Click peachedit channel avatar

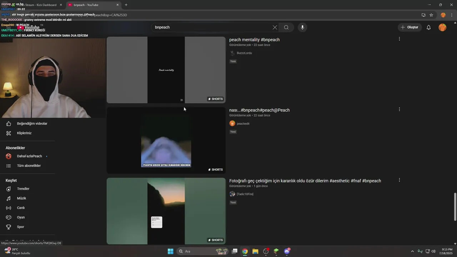(x=232, y=124)
